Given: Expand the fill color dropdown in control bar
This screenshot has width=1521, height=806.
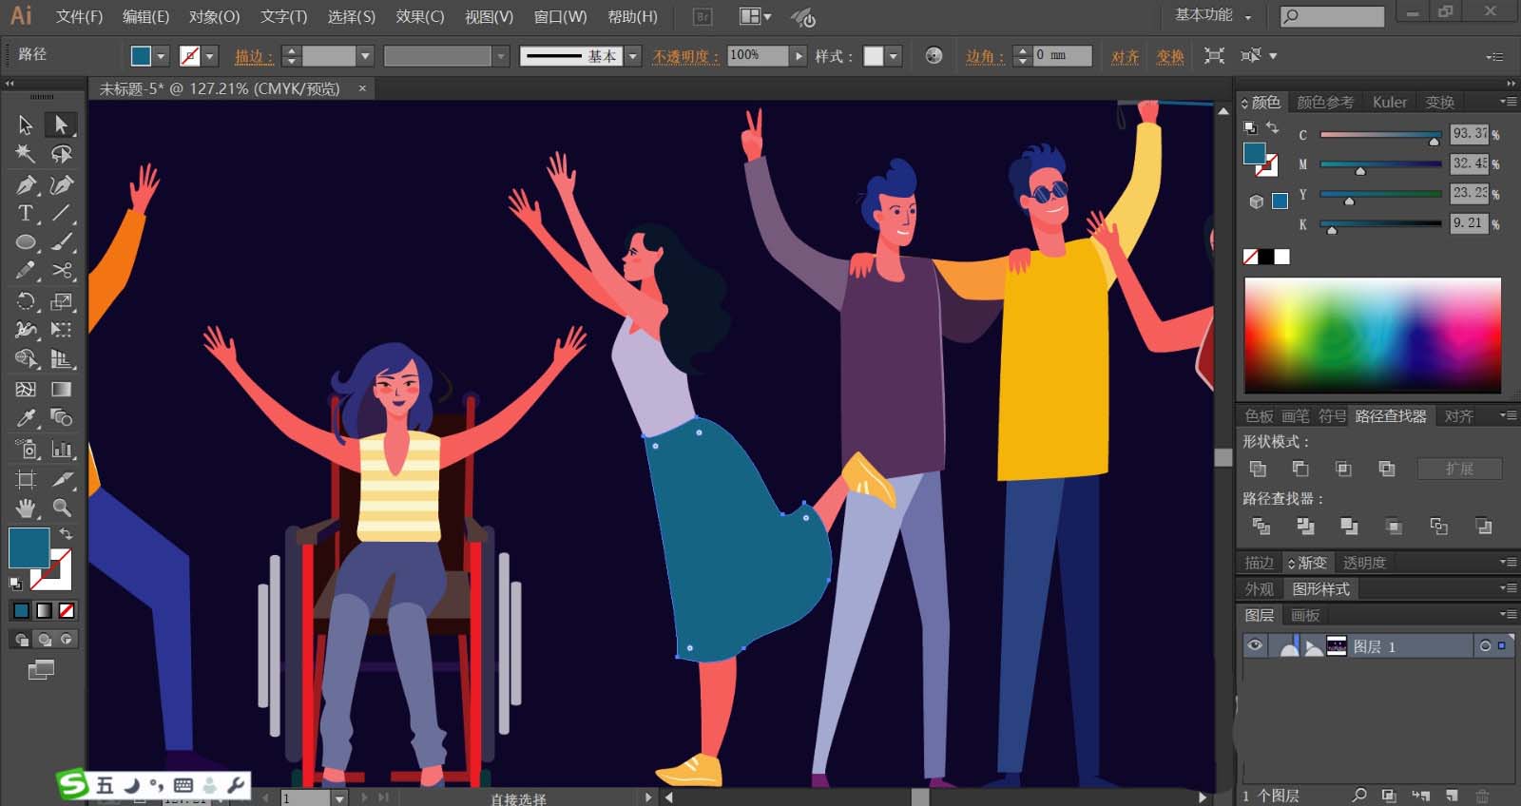Looking at the screenshot, I should pyautogui.click(x=161, y=56).
